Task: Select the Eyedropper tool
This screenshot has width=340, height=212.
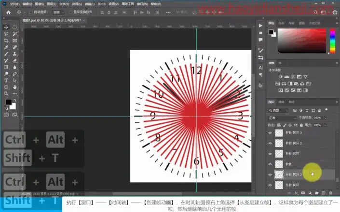Action: pyautogui.click(x=6, y=47)
